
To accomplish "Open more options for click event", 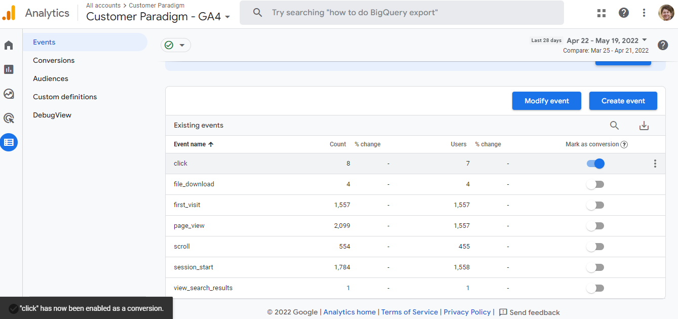I will [655, 164].
